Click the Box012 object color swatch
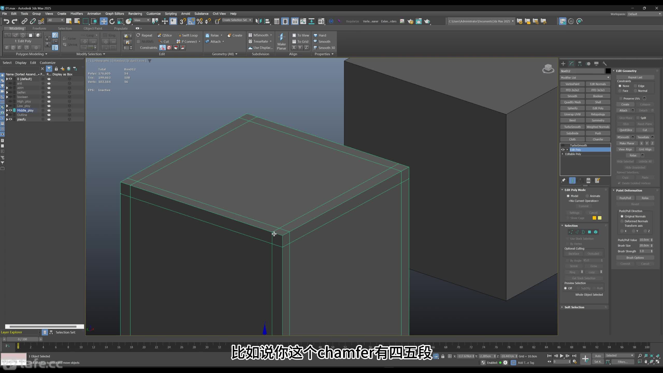The width and height of the screenshot is (663, 373). click(x=608, y=71)
